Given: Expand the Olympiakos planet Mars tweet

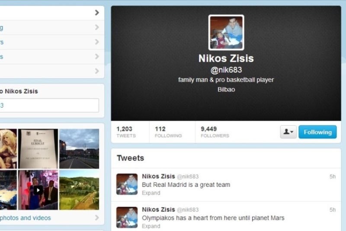Looking at the screenshot, I should [151, 226].
